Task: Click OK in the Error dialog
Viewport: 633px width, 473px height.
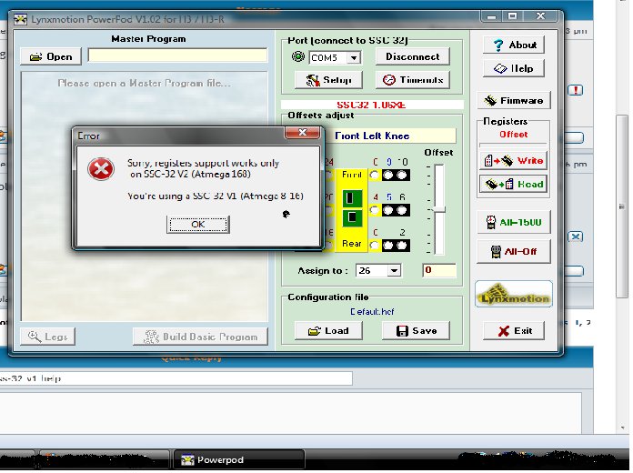Action: (198, 224)
